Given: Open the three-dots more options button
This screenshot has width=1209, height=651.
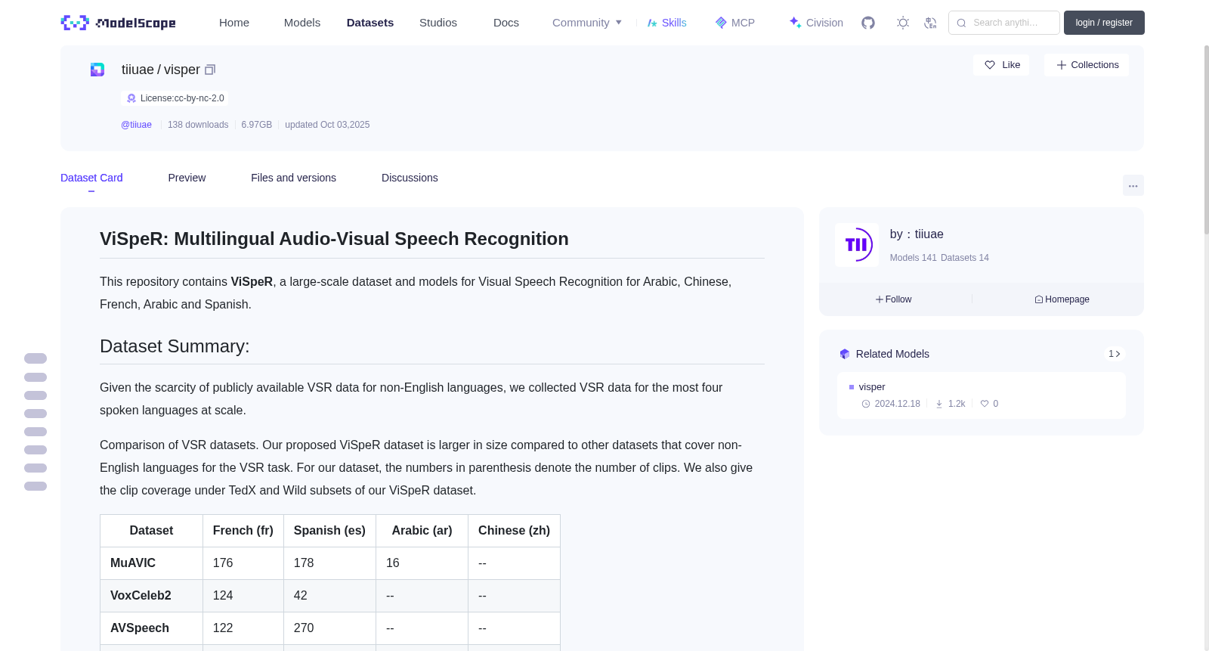Looking at the screenshot, I should click(x=1133, y=185).
